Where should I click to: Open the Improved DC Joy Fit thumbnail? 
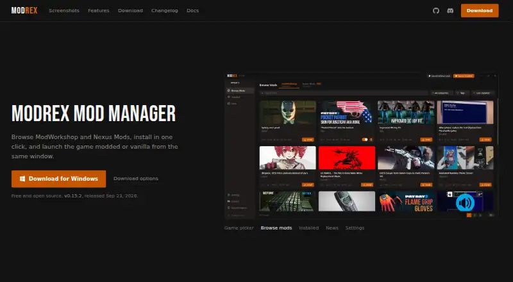(x=406, y=112)
